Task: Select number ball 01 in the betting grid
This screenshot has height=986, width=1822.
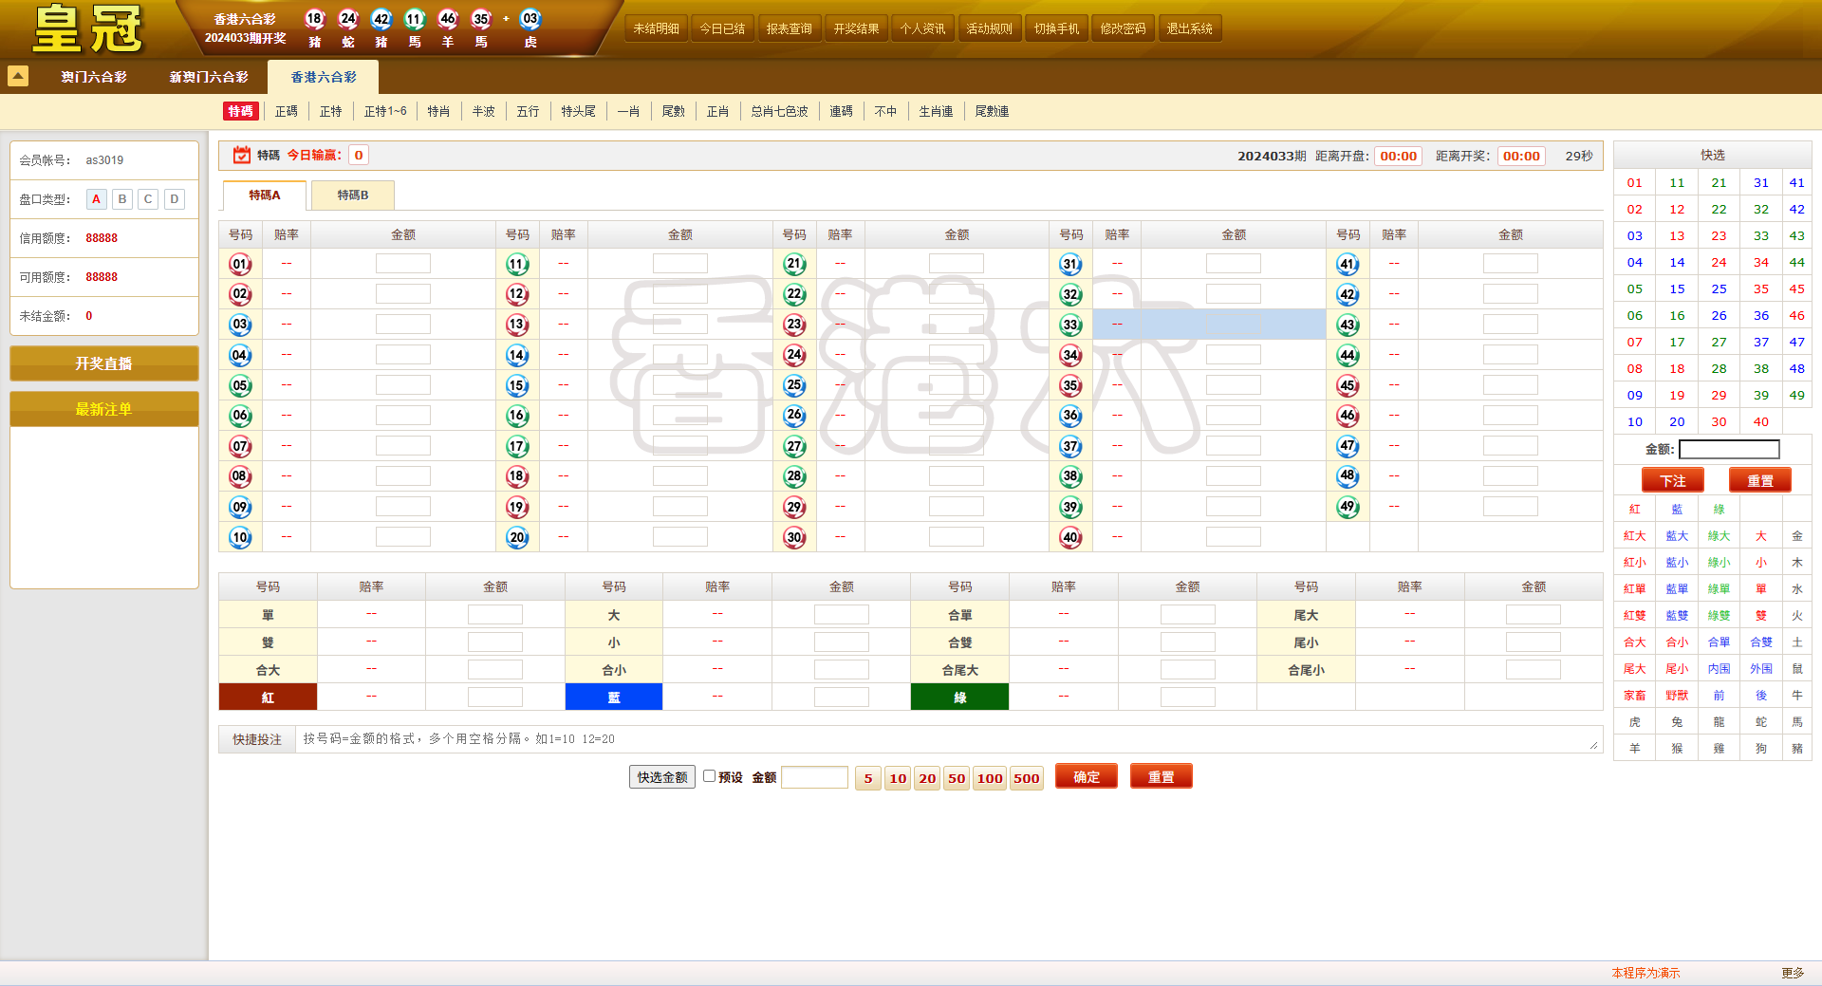Action: click(x=241, y=264)
